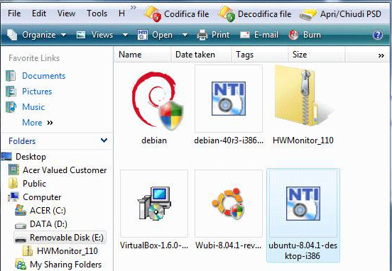This screenshot has width=392, height=271.
Task: Open the Edit menu
Action: [x=39, y=13]
